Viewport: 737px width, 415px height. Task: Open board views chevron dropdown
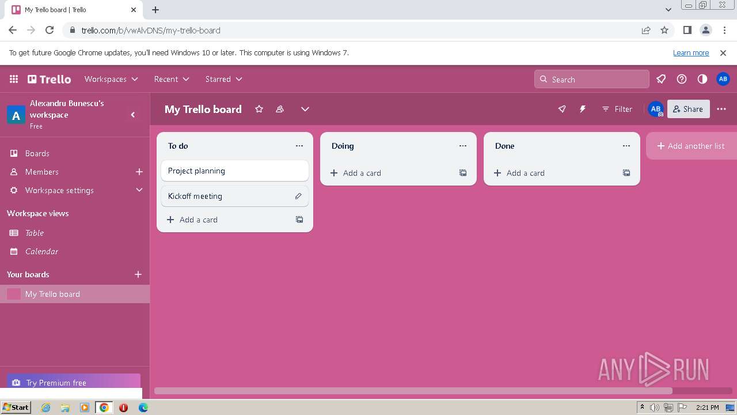click(x=305, y=109)
